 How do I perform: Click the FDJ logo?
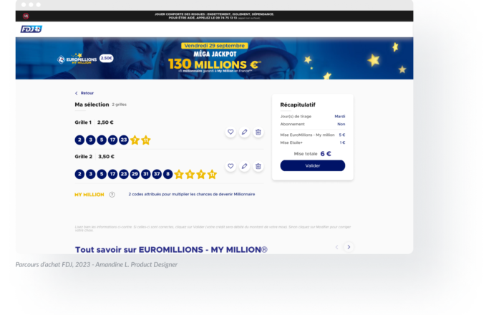click(x=31, y=29)
